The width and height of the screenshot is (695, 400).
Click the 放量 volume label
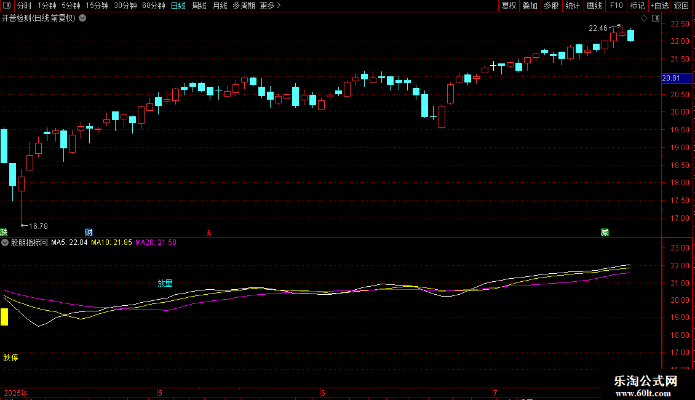point(165,283)
